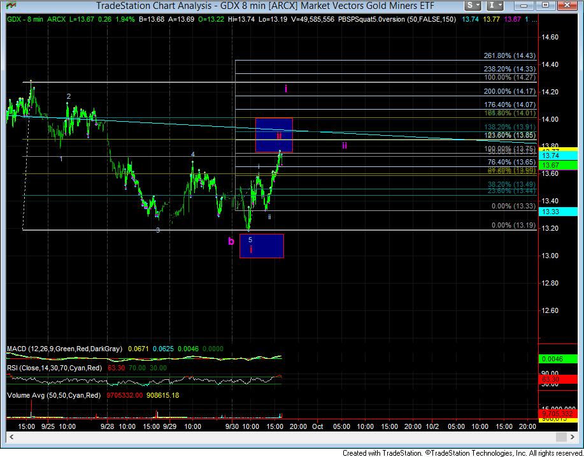Viewport: 584px width, 457px height.
Task: Click the 13.00 price axis label
Action: click(550, 256)
